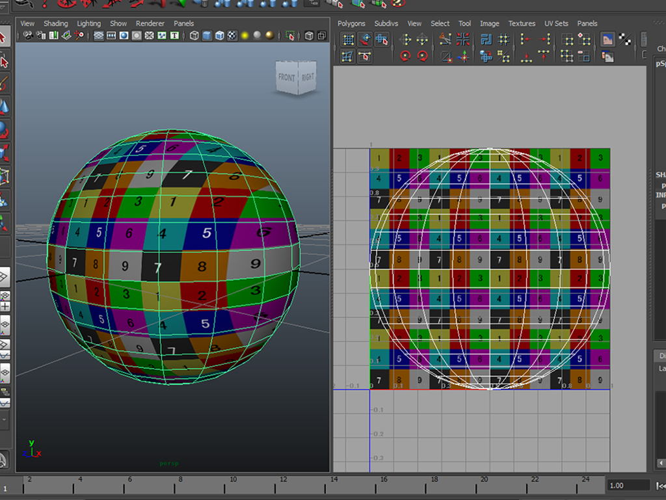Click the sew UVs red arrows icon

(462, 40)
